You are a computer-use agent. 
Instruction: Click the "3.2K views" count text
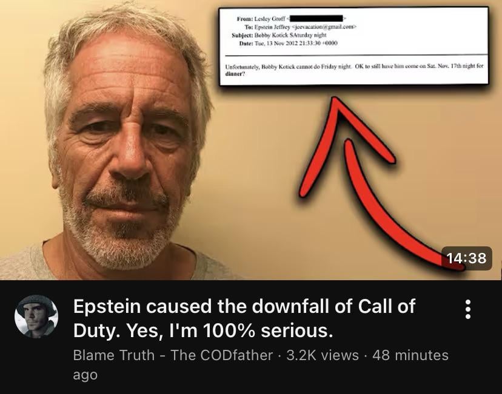[x=323, y=355]
